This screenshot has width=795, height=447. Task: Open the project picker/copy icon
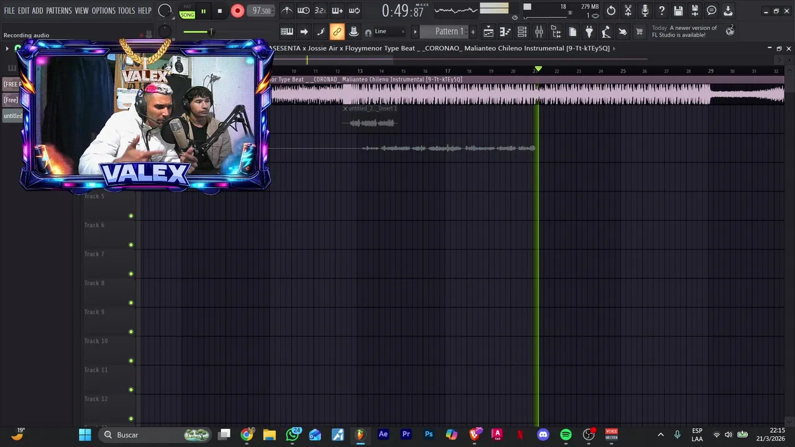[x=573, y=32]
